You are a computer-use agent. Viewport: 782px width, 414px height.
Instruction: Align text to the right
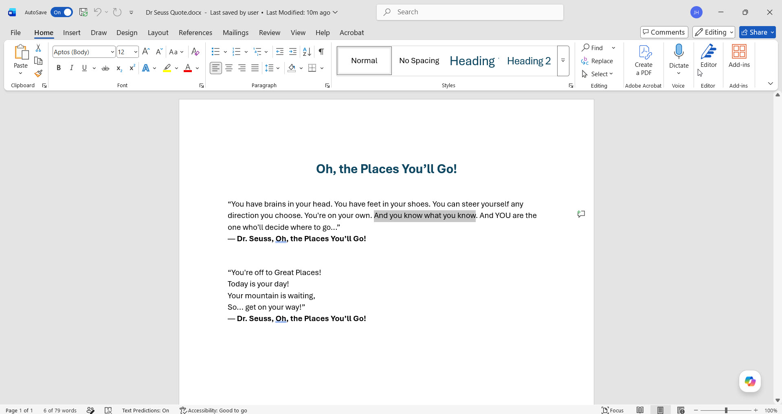click(x=242, y=68)
